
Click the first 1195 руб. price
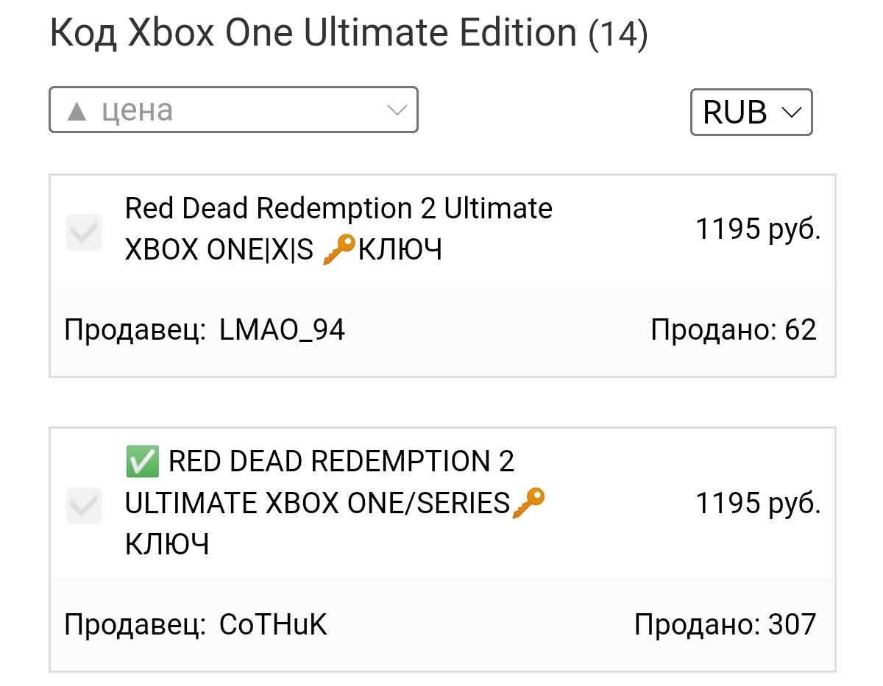click(758, 230)
